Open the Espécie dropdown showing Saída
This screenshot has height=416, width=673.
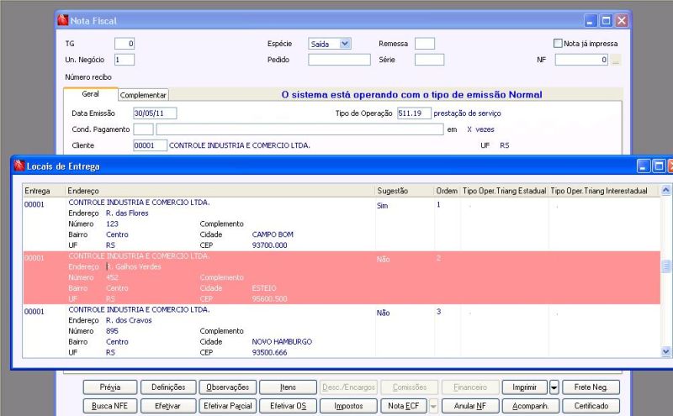[x=330, y=44]
